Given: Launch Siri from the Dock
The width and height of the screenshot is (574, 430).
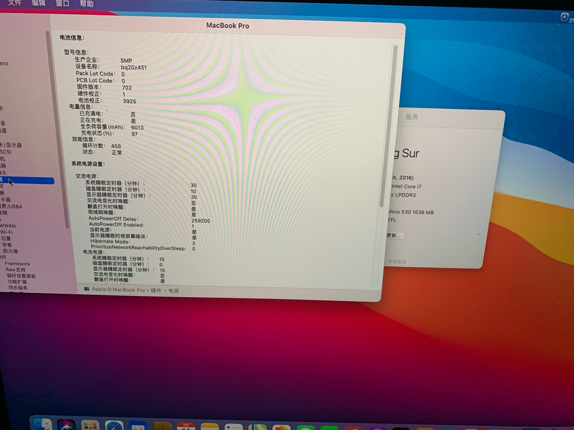Looking at the screenshot, I should coord(66,425).
